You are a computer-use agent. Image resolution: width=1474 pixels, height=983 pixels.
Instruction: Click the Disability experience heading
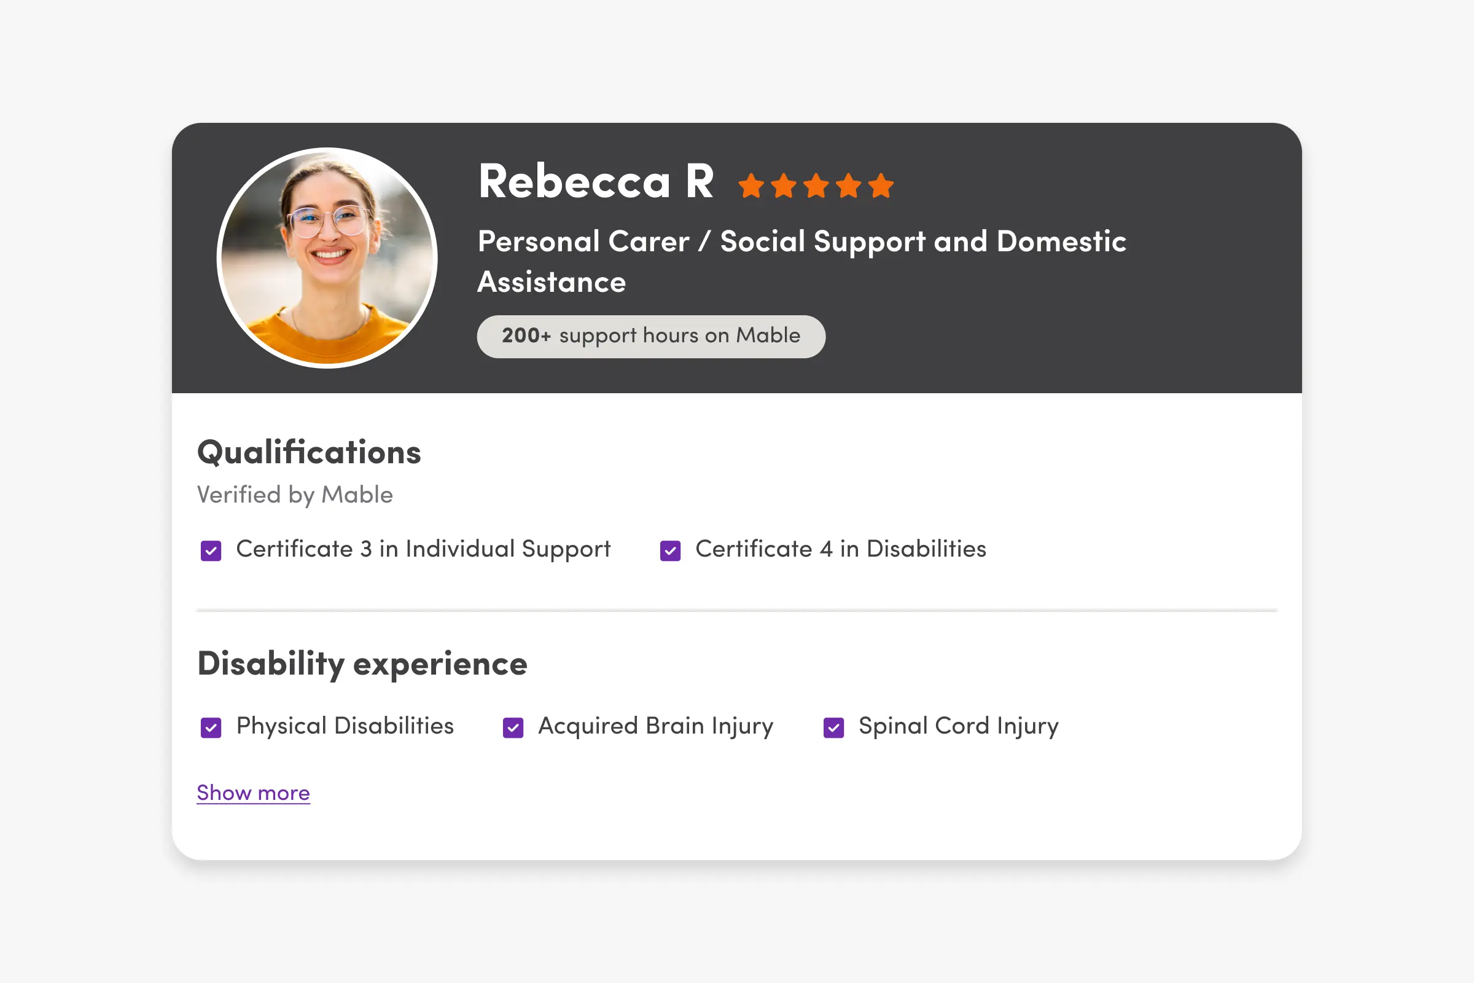click(362, 664)
